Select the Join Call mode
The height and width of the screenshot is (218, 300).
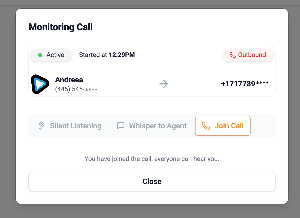coord(223,126)
